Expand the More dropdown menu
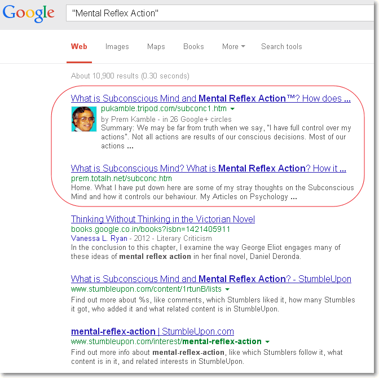This screenshot has height=378, width=379. [x=233, y=47]
